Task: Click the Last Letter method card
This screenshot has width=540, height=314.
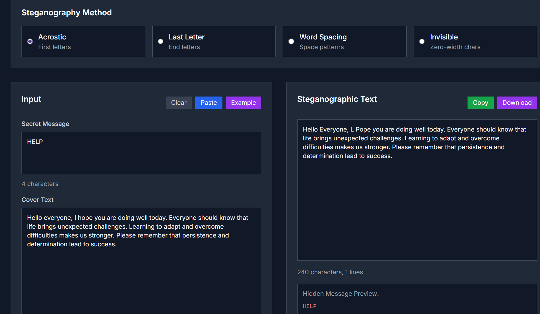Action: click(x=214, y=41)
